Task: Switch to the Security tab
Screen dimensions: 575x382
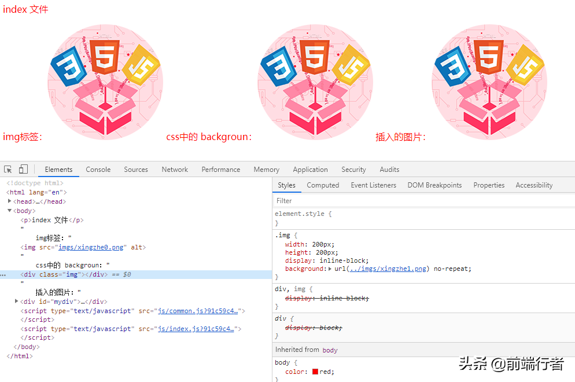Action: 353,169
